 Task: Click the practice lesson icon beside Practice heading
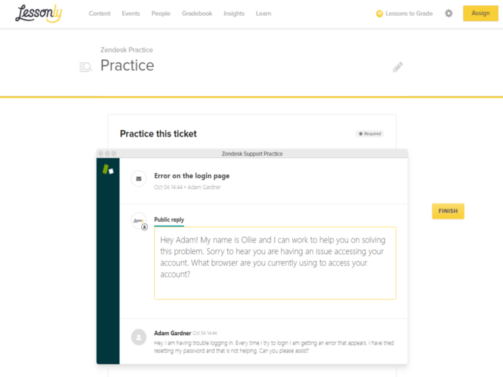click(85, 67)
